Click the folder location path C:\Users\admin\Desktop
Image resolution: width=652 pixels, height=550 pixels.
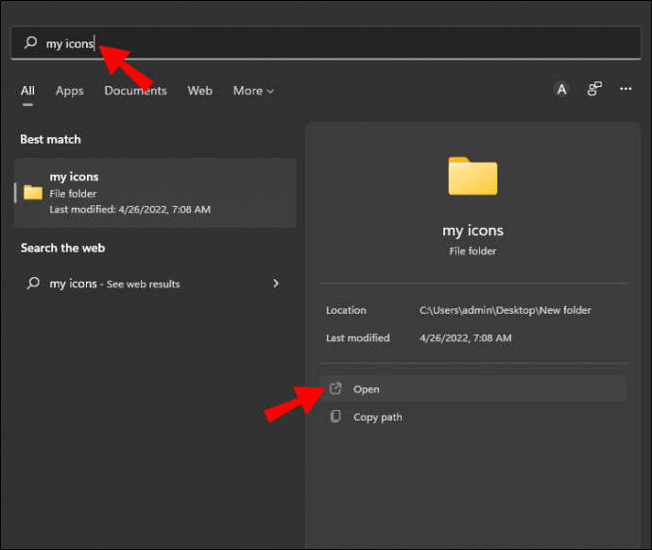pos(505,310)
